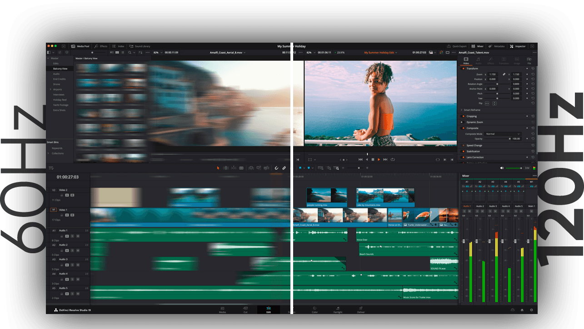Click the Mixer icon in top toolbar
The width and height of the screenshot is (584, 329).
click(x=478, y=46)
